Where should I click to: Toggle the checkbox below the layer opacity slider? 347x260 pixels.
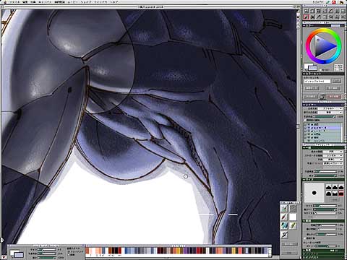[x=305, y=120]
